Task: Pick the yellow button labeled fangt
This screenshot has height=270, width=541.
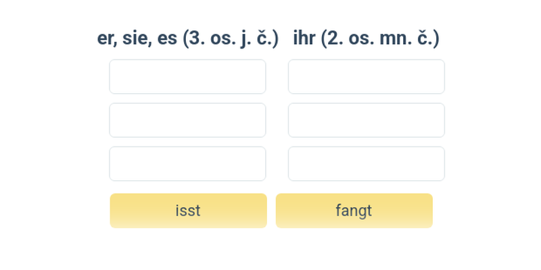Action: coord(354,211)
